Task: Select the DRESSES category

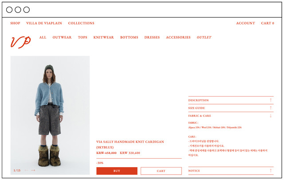Action: point(152,37)
